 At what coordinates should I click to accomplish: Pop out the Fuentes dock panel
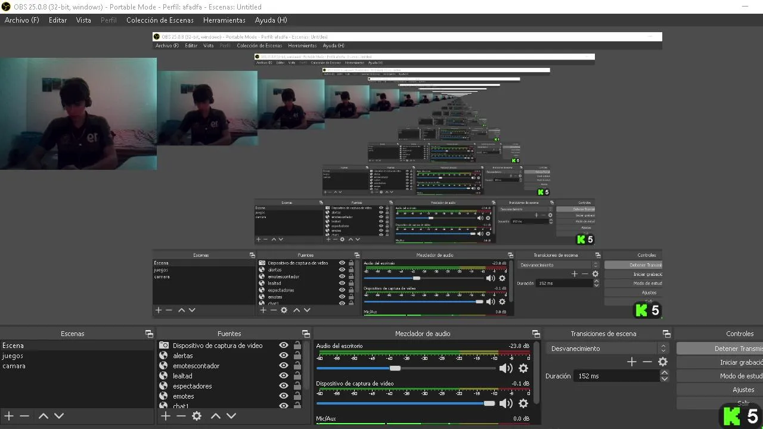pos(306,334)
